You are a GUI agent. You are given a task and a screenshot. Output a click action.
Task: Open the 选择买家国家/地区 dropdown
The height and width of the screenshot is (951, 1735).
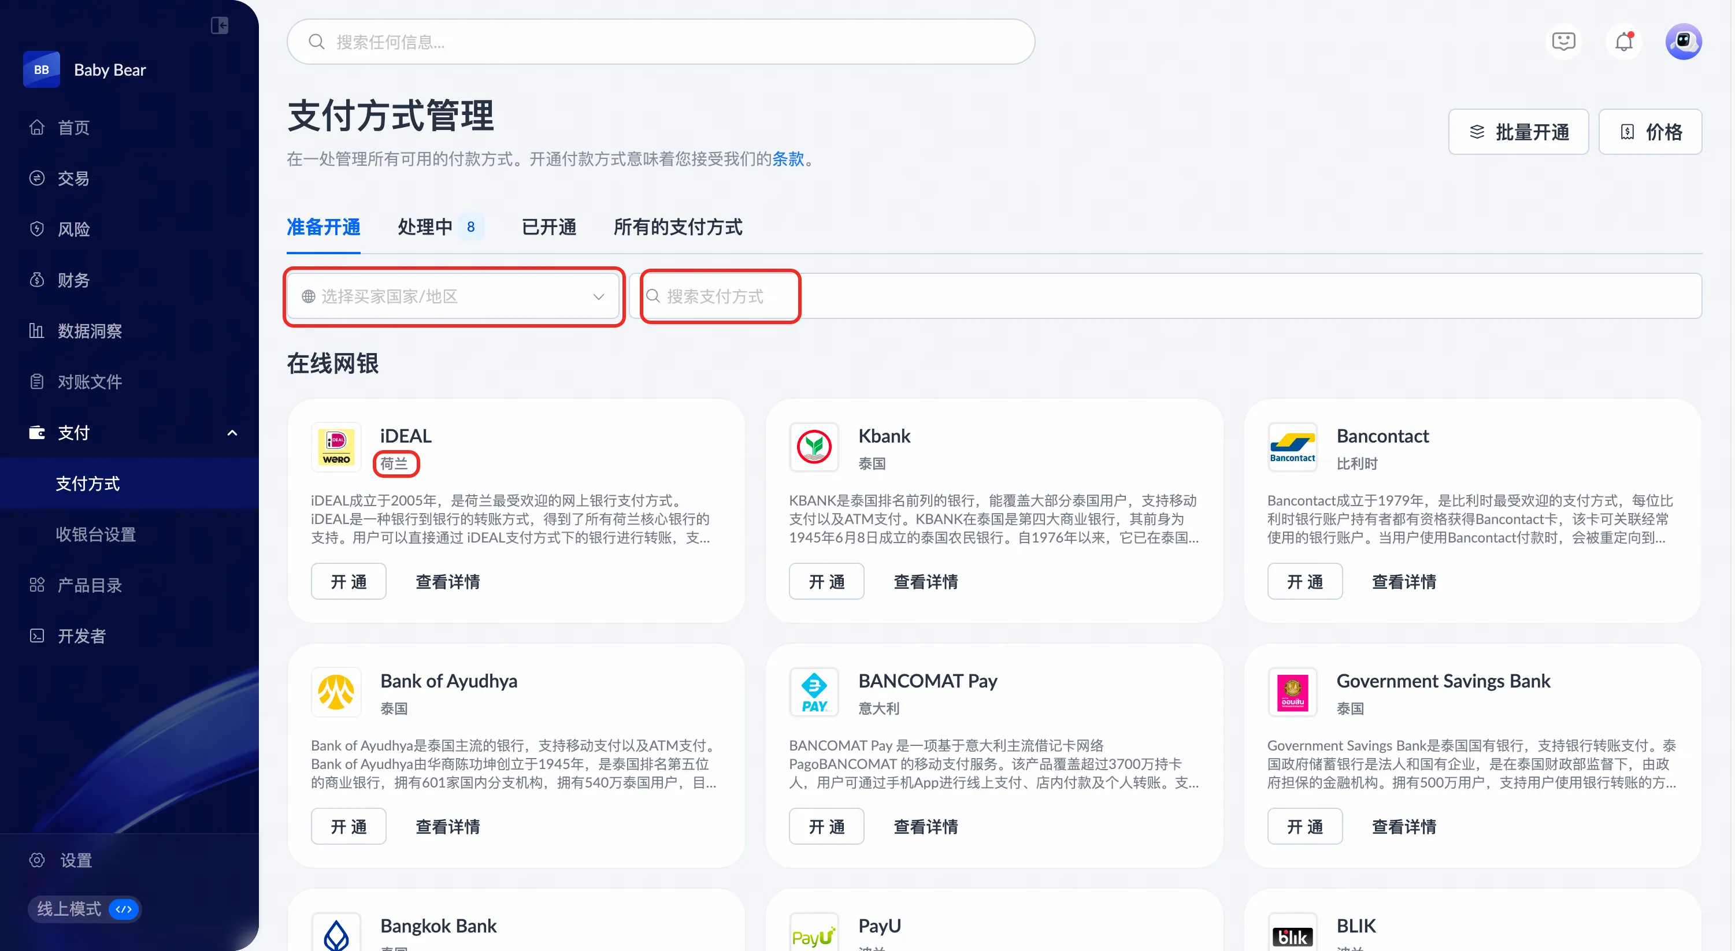click(453, 296)
